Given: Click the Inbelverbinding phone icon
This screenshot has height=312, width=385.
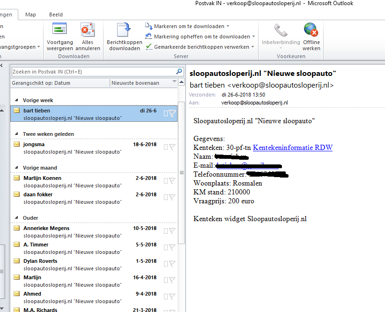Looking at the screenshot, I should pos(281,30).
